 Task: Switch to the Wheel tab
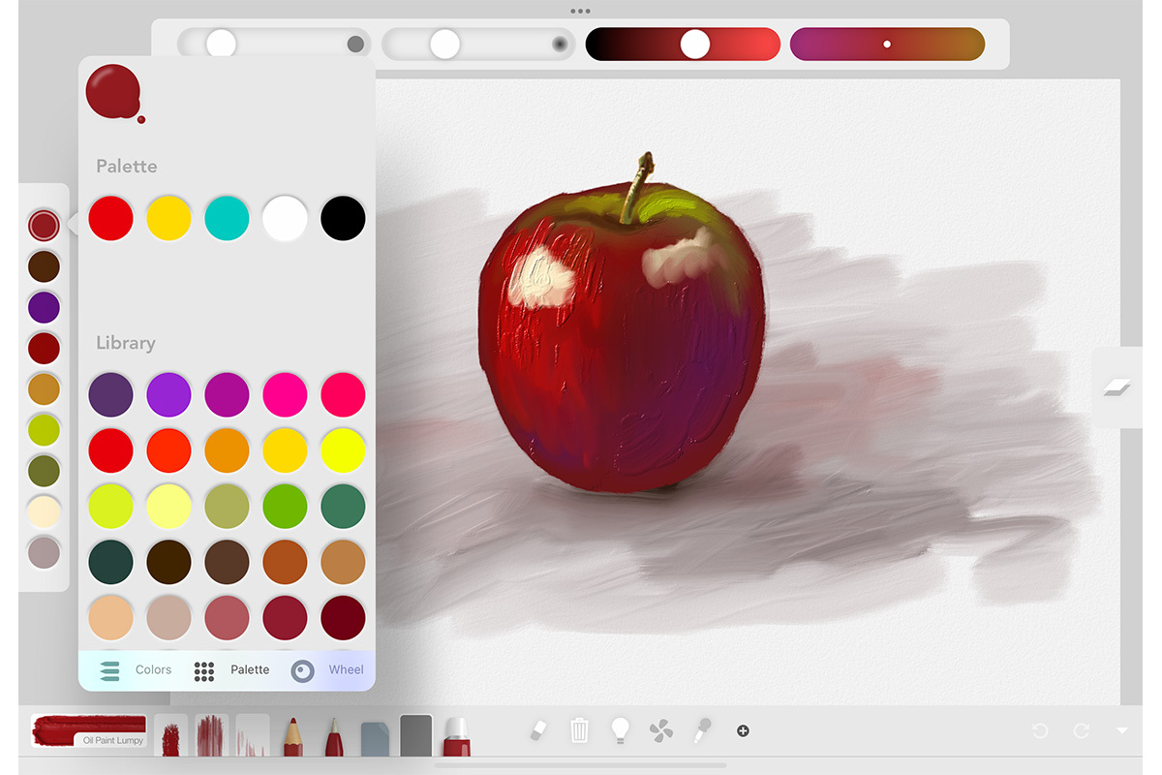(346, 669)
